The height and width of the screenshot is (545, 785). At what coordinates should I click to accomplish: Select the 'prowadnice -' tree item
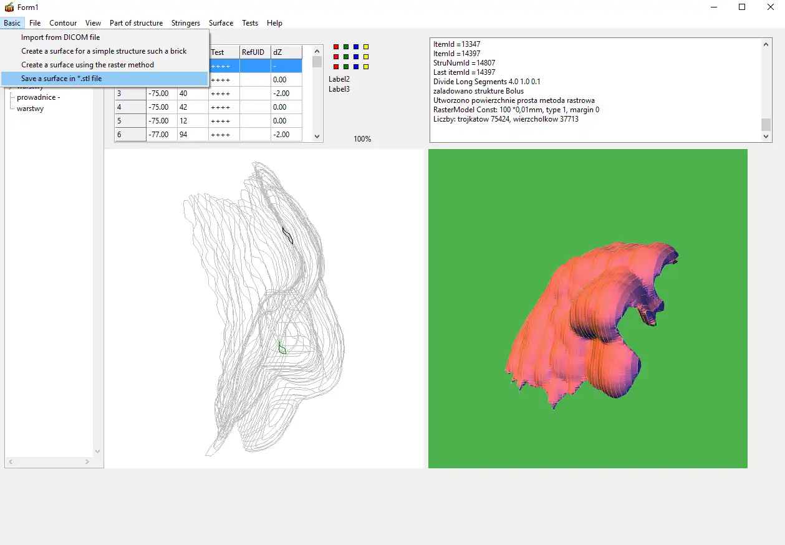tap(38, 97)
